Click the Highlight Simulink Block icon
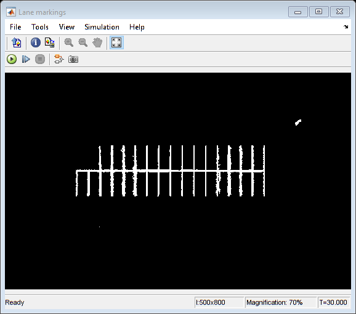 [59, 59]
